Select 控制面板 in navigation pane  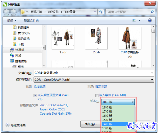pyautogui.click(x=19, y=61)
